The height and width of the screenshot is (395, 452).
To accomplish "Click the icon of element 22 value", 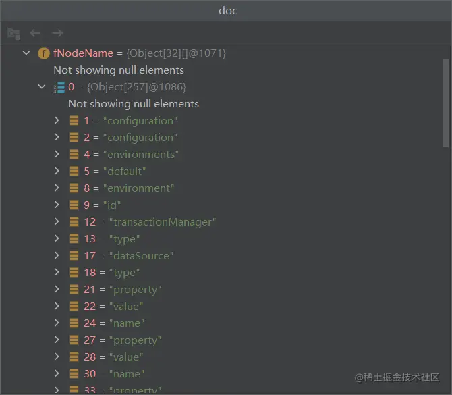I will coord(74,307).
